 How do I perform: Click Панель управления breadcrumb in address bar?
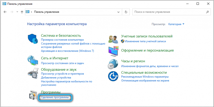tap(47, 12)
